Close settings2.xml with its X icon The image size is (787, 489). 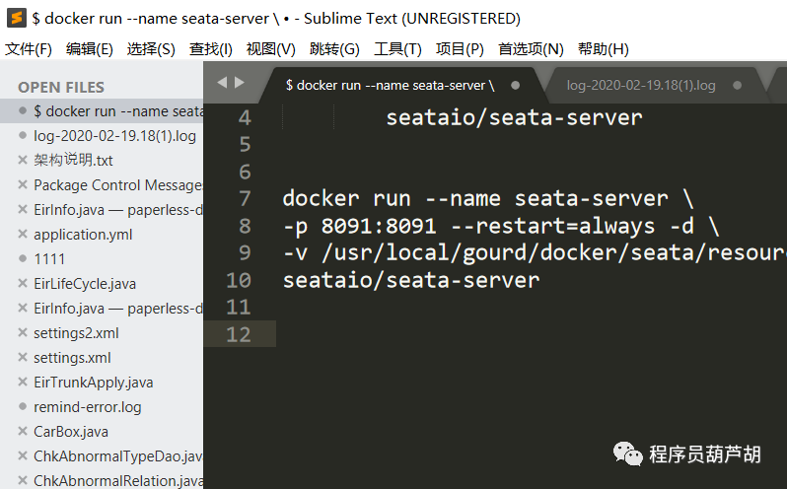coord(23,333)
